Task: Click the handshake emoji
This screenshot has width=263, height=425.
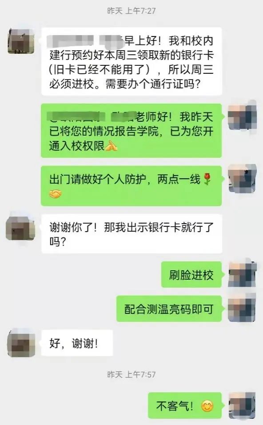Action: pyautogui.click(x=55, y=194)
